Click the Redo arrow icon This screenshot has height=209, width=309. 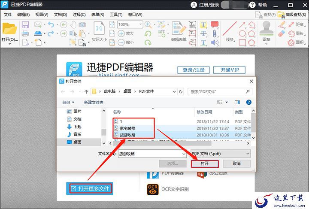pyautogui.click(x=51, y=33)
